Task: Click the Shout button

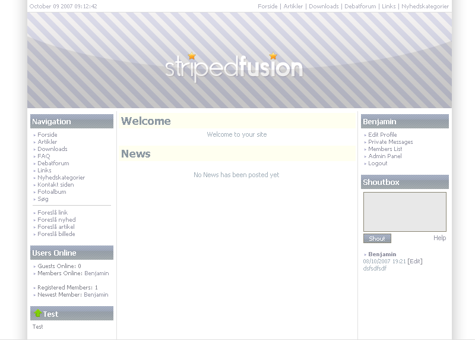Action: tap(377, 238)
